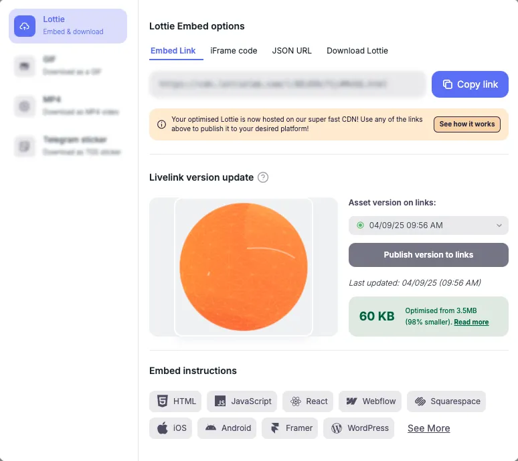
Task: Click the Copy link button
Action: (470, 84)
